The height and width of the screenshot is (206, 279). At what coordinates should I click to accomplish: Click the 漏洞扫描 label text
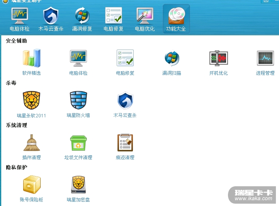pos(172,73)
